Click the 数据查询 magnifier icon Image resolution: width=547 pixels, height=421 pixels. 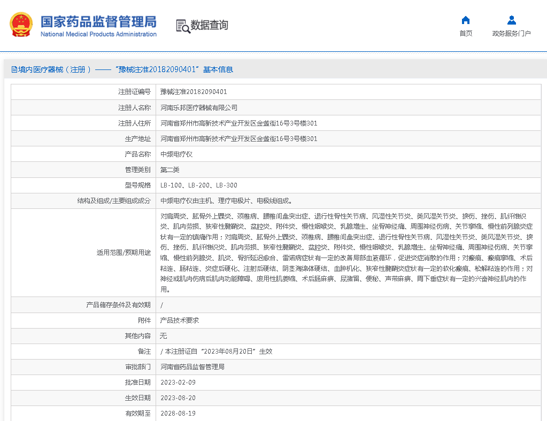(183, 26)
